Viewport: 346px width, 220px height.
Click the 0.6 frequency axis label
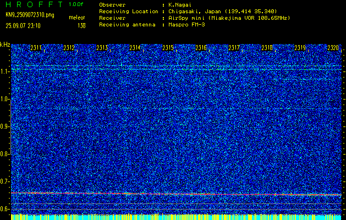coord(5,209)
